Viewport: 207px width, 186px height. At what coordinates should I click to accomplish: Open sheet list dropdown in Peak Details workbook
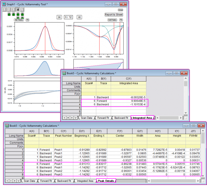point(18,181)
